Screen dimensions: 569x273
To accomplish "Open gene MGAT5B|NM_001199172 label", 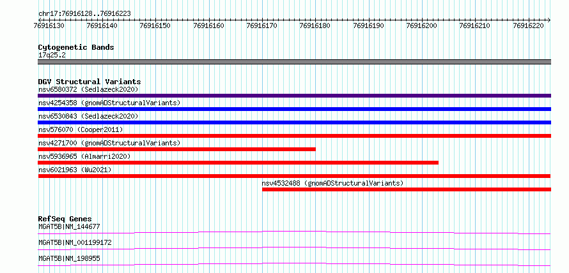I will coord(75,242).
